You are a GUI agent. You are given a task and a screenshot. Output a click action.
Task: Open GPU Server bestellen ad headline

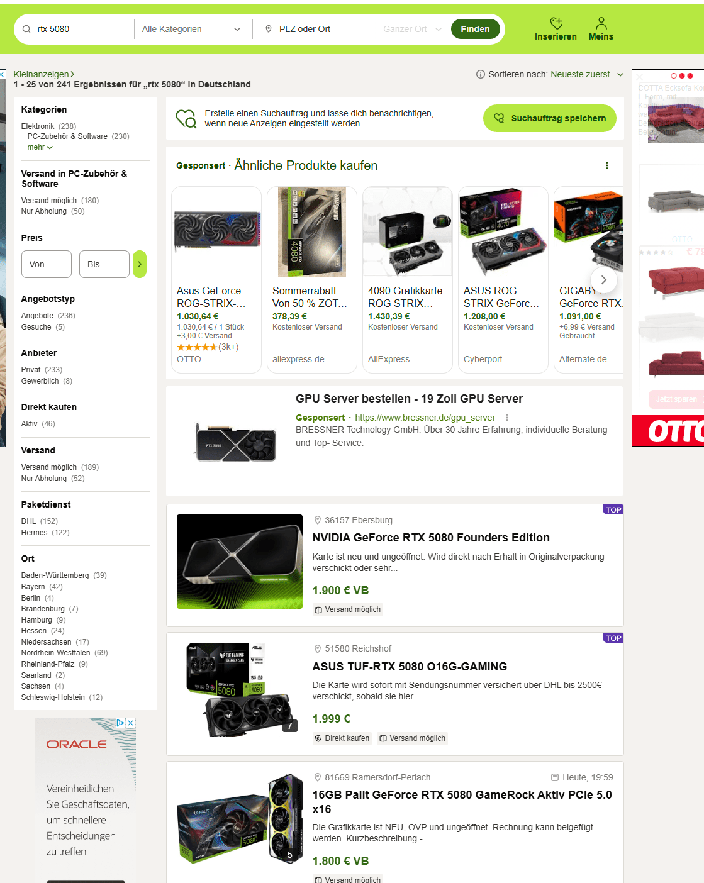(409, 399)
